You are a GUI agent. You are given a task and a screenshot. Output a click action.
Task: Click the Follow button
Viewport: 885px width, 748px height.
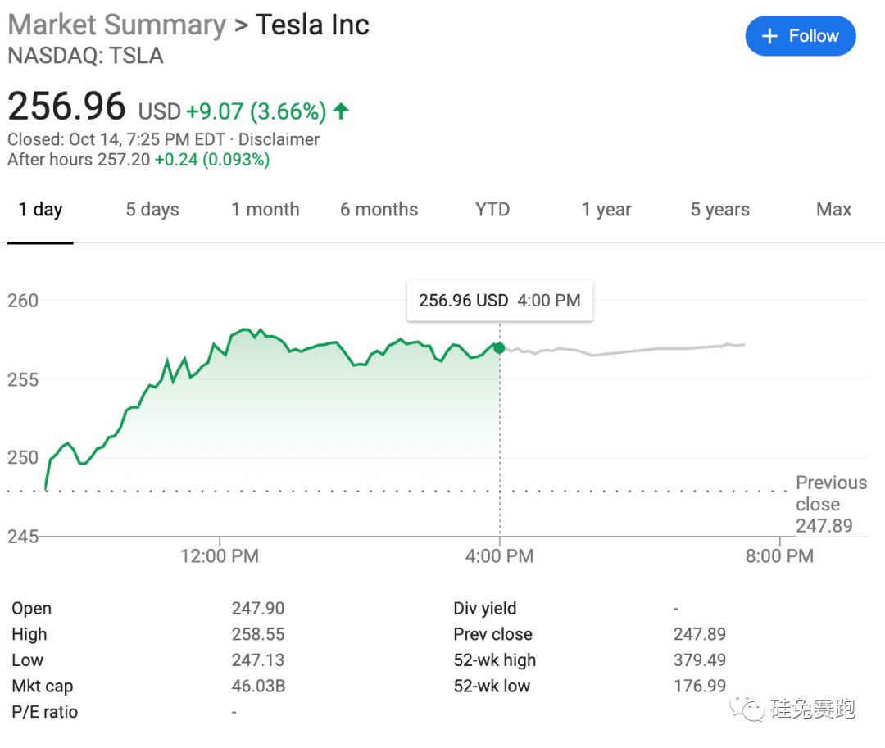(x=800, y=37)
